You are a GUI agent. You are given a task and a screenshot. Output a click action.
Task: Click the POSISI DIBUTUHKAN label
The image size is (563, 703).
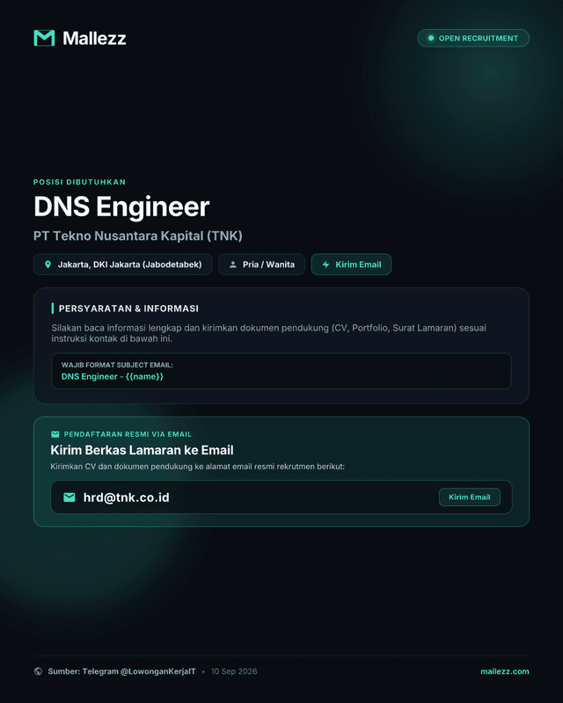[x=79, y=182]
